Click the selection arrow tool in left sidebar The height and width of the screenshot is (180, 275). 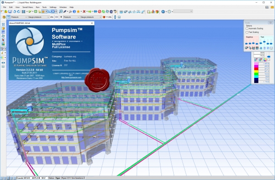click(3, 40)
